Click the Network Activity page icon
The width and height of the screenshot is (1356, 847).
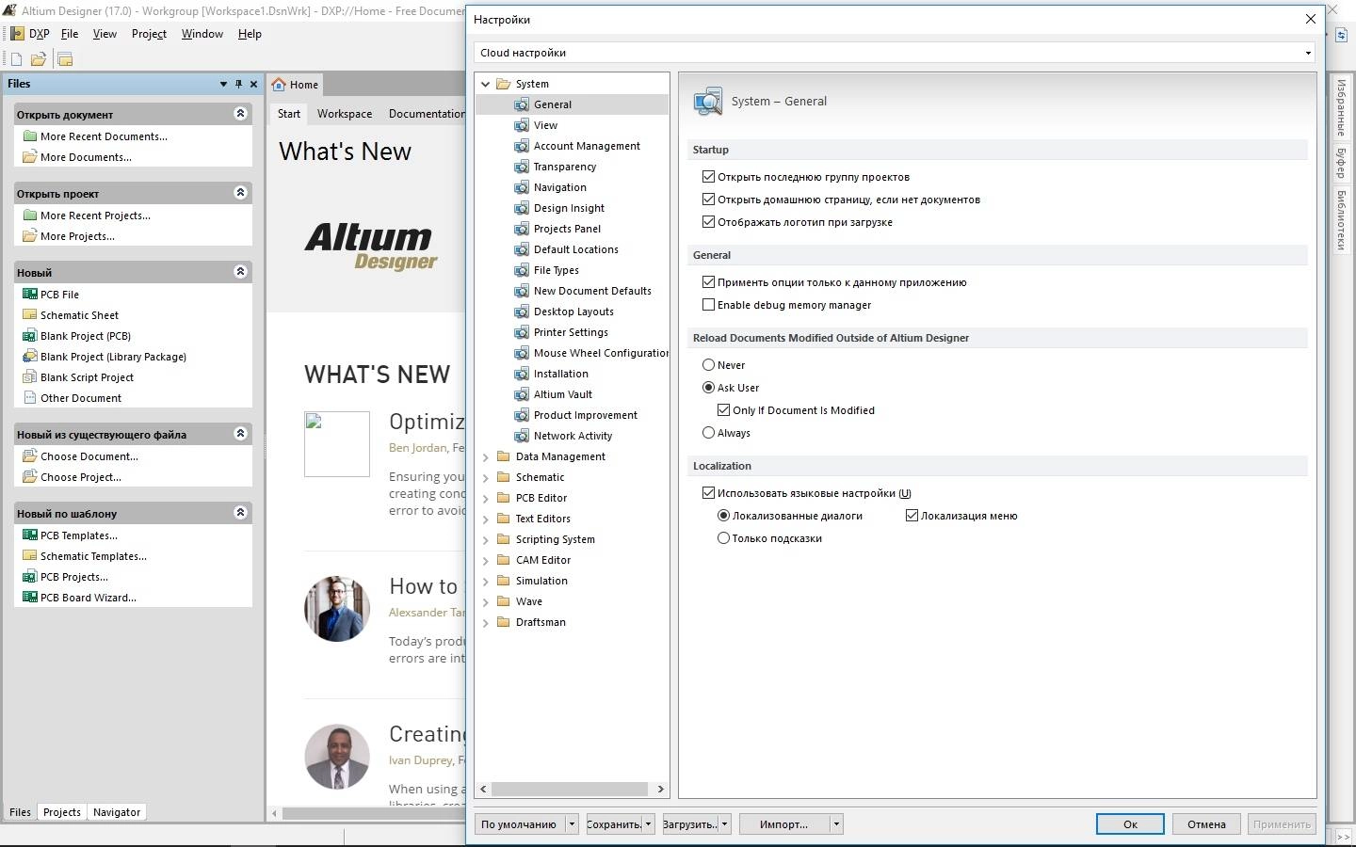point(522,436)
